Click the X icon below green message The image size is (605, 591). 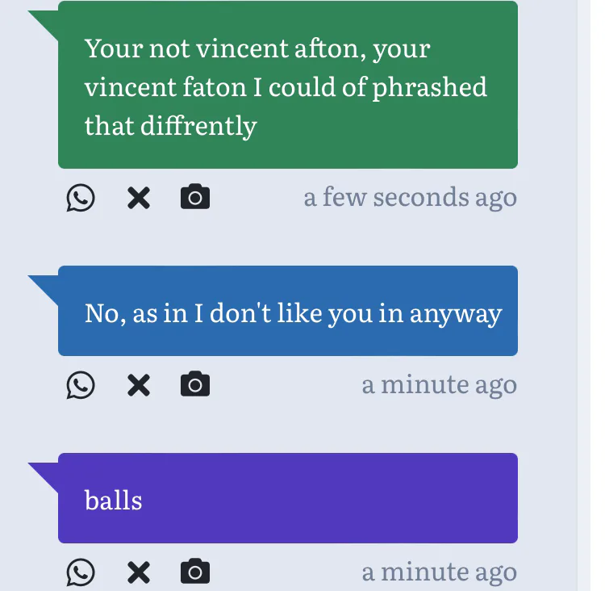click(139, 198)
